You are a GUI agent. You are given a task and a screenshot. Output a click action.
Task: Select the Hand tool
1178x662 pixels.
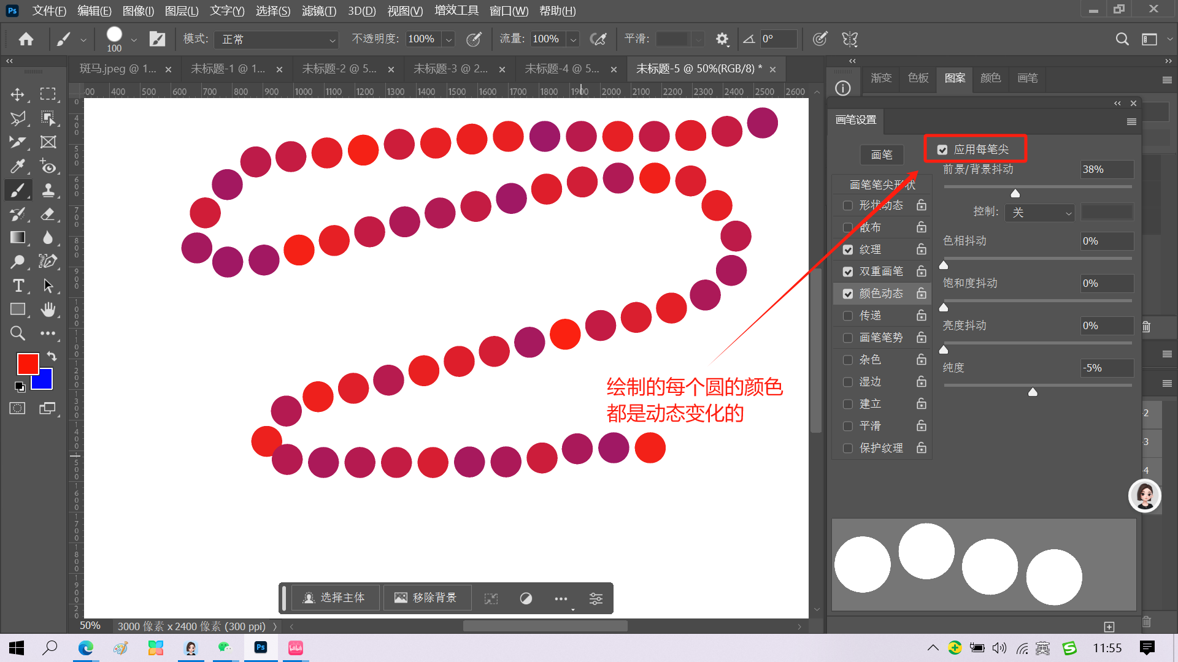point(48,310)
